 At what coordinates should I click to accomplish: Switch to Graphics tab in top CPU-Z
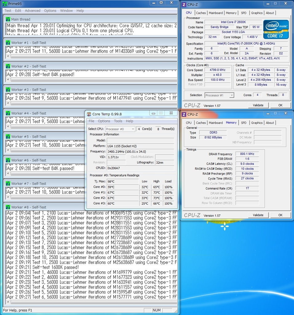(257, 13)
